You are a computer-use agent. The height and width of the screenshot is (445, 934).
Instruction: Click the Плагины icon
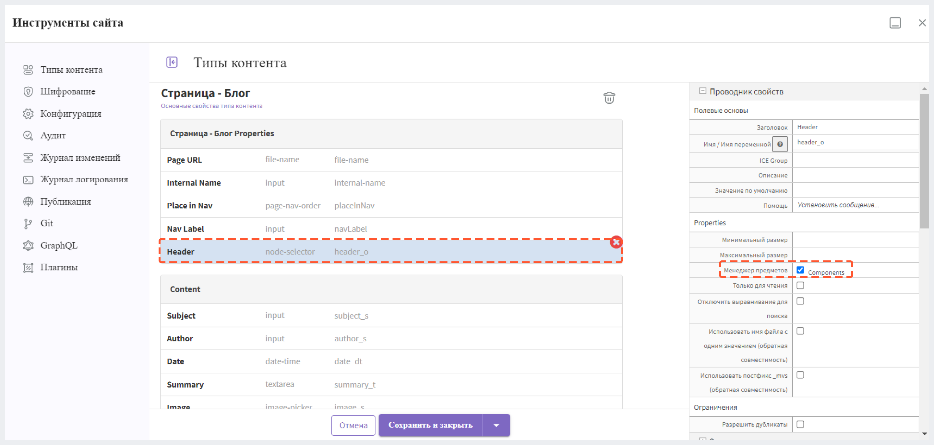click(x=28, y=268)
